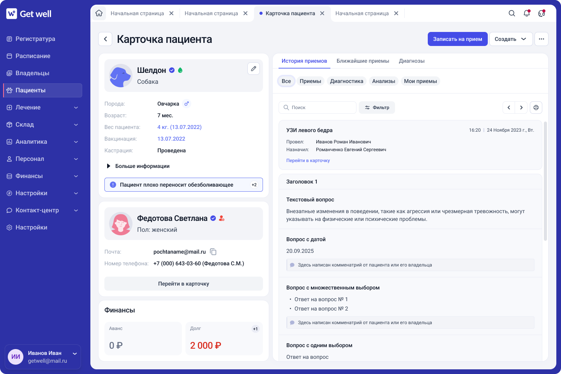
Task: Filter by Анализы chip
Action: [x=383, y=81]
